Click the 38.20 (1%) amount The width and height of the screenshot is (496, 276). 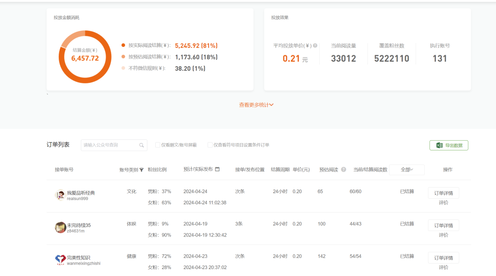click(x=190, y=69)
